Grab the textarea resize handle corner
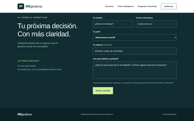This screenshot has width=194, height=121. [176, 78]
